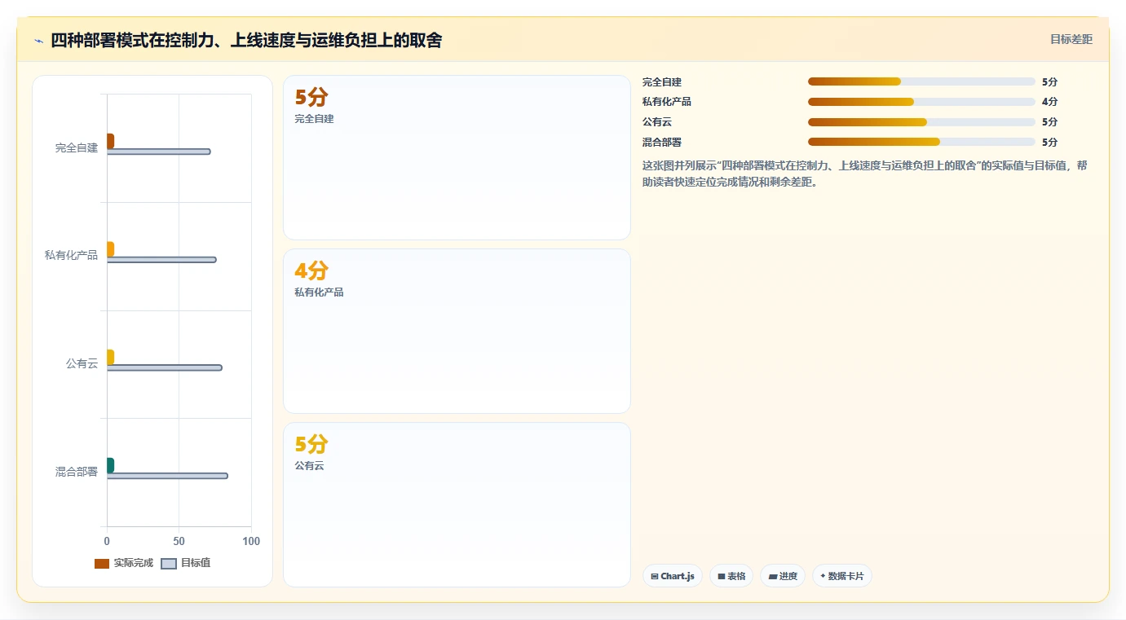Click the yellow 公有云 actual bar
1126x620 pixels.
[x=110, y=357]
